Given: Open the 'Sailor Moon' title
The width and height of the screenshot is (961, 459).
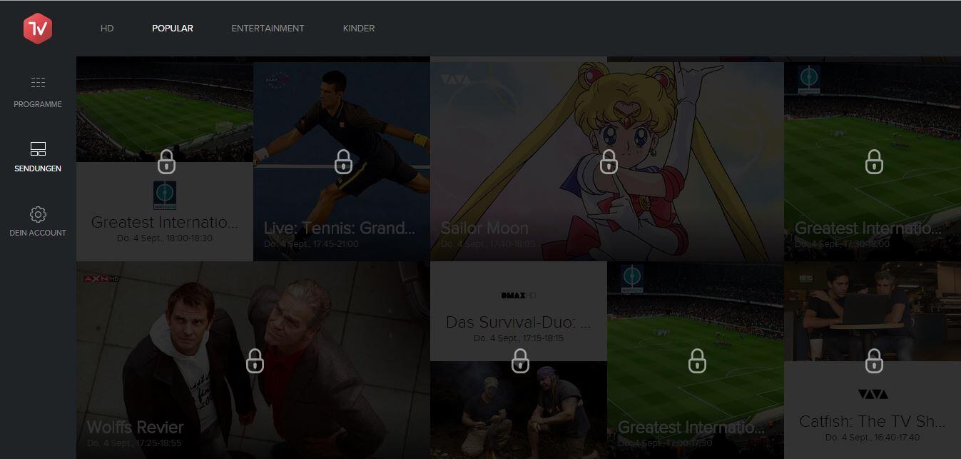Looking at the screenshot, I should click(484, 228).
